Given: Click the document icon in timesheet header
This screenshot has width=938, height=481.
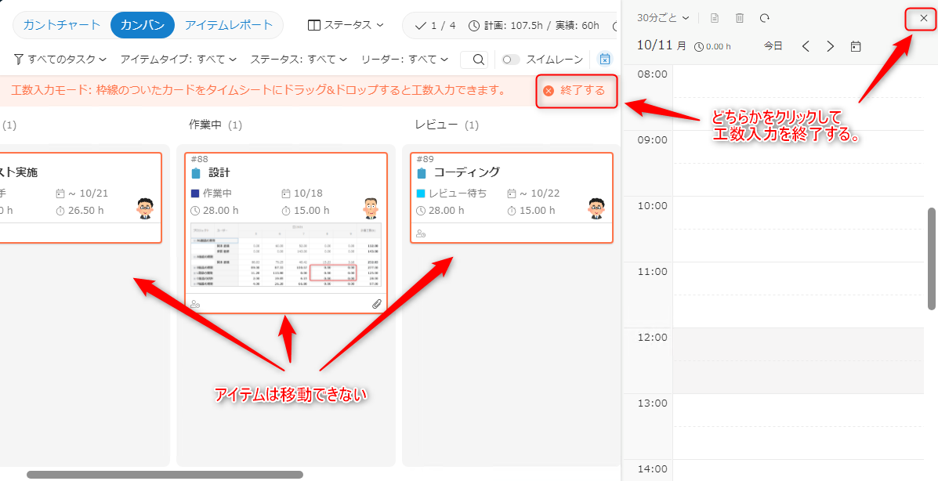Looking at the screenshot, I should pyautogui.click(x=714, y=18).
